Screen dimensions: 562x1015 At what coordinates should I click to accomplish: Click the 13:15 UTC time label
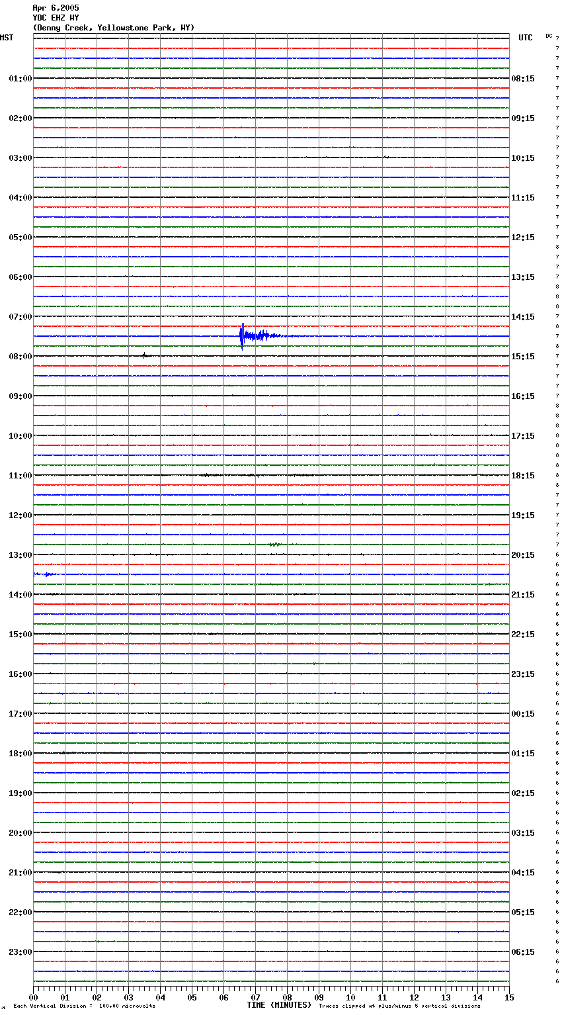click(x=523, y=277)
